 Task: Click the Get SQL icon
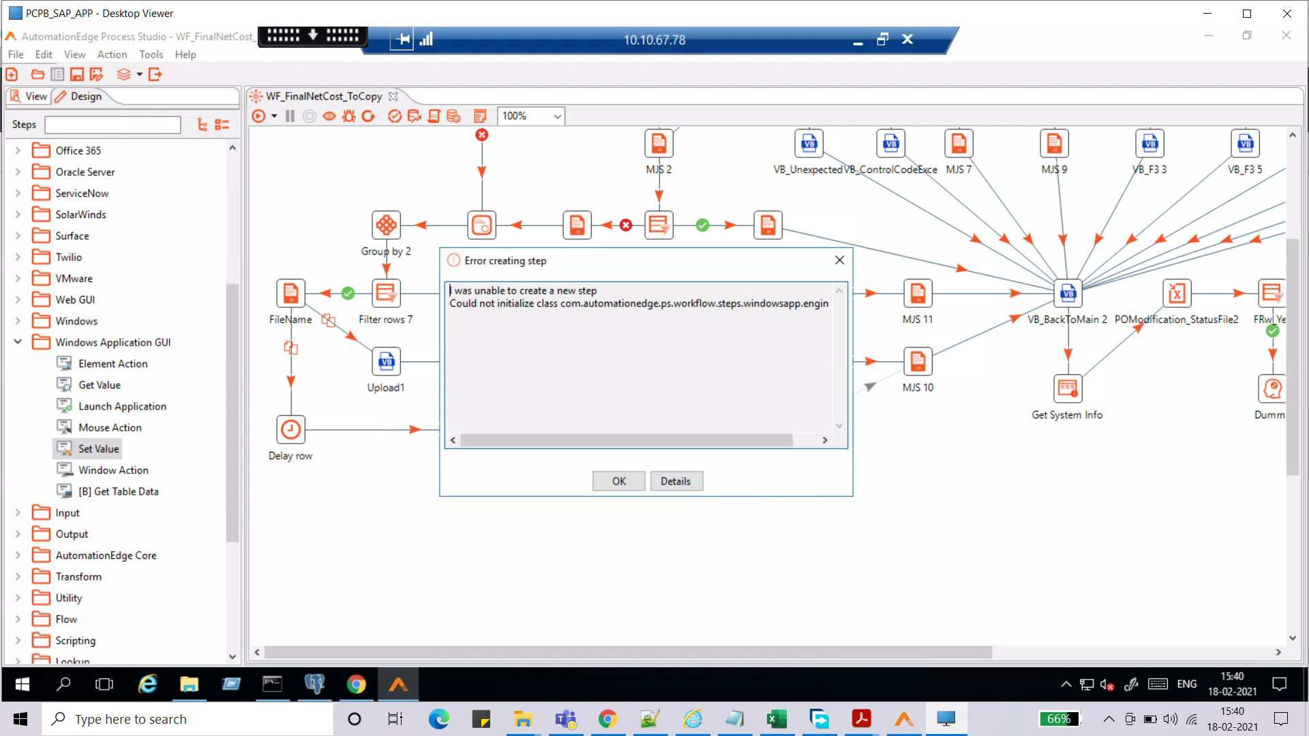434,116
